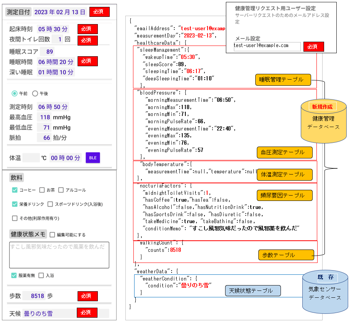
Task: Click the メール設定 email input field
Action: [267, 46]
